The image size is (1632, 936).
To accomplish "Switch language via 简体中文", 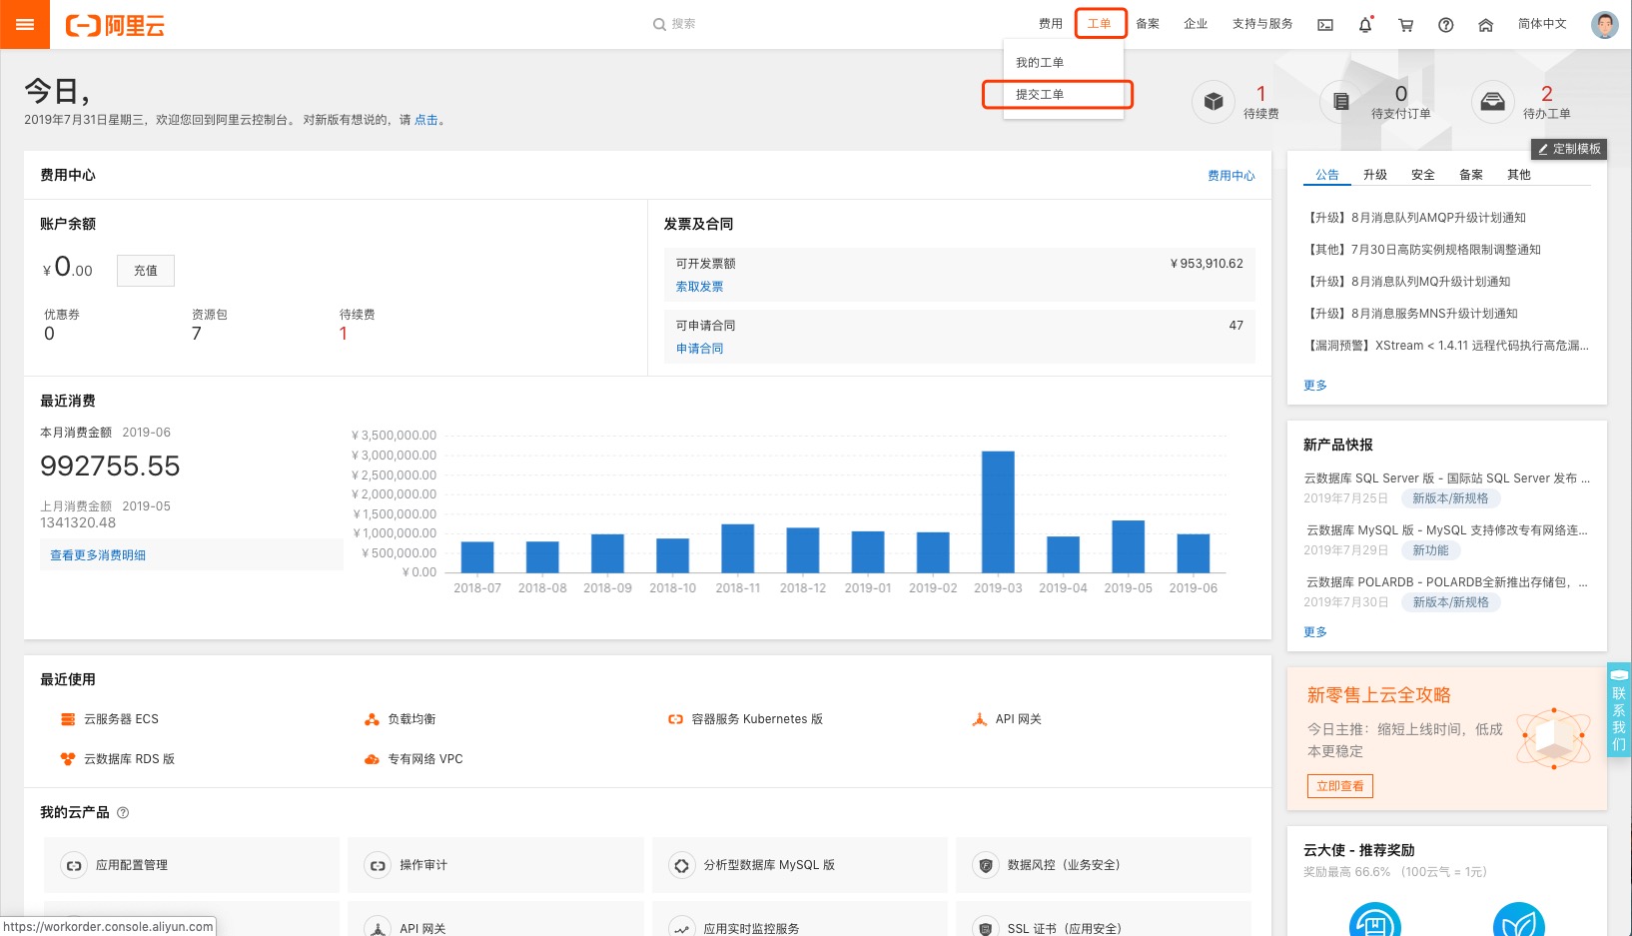I will click(1542, 24).
